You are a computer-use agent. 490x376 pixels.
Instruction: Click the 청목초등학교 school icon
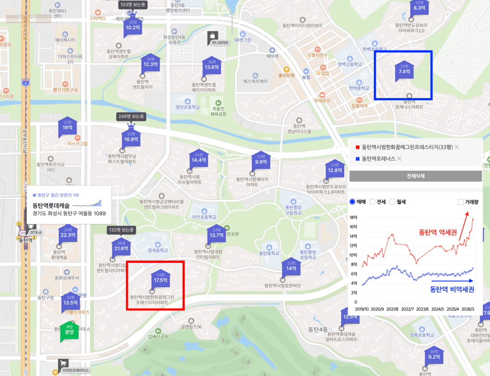(x=422, y=329)
